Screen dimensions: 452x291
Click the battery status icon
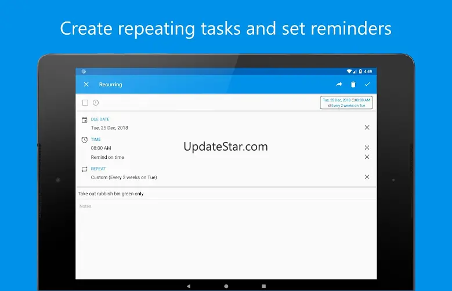[360, 71]
